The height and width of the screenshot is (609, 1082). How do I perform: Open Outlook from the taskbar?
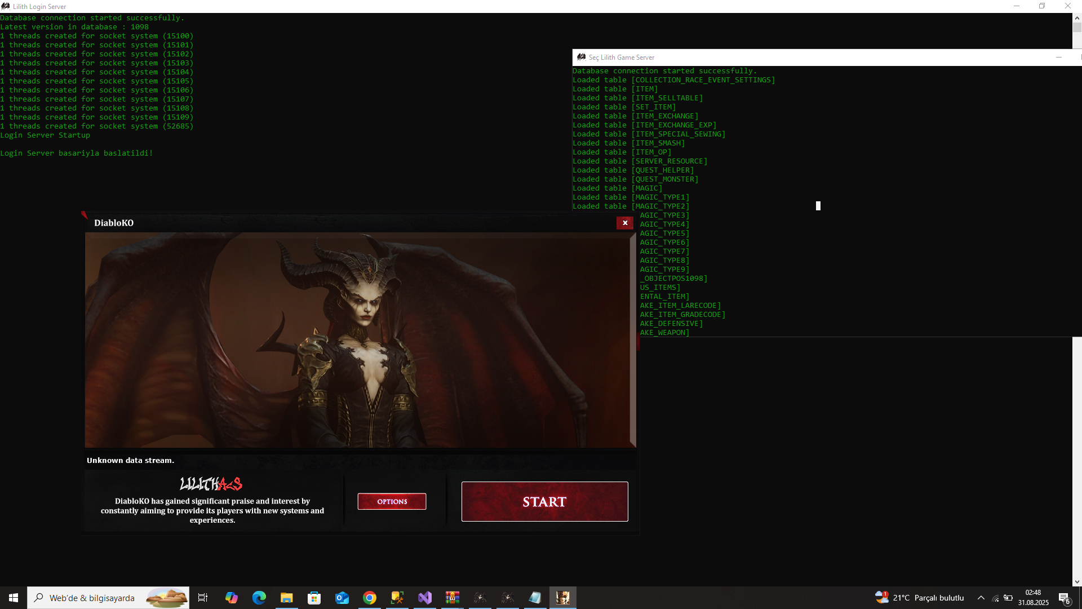[342, 598]
